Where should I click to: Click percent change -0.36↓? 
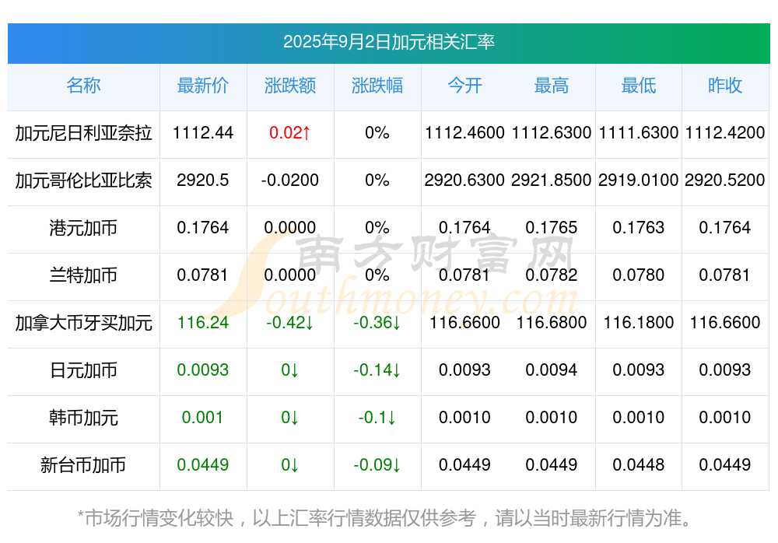point(377,323)
